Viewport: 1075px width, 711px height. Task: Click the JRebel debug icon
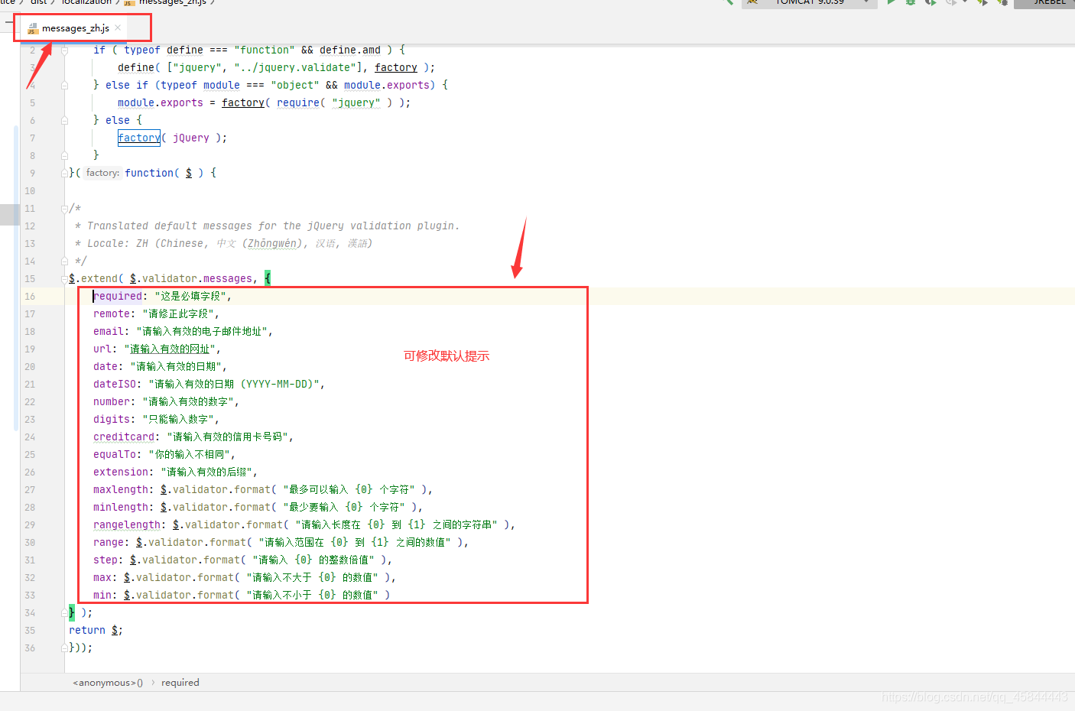pyautogui.click(x=1002, y=2)
